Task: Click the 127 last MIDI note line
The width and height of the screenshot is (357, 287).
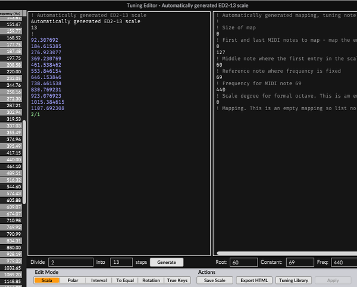Action: tap(221, 52)
